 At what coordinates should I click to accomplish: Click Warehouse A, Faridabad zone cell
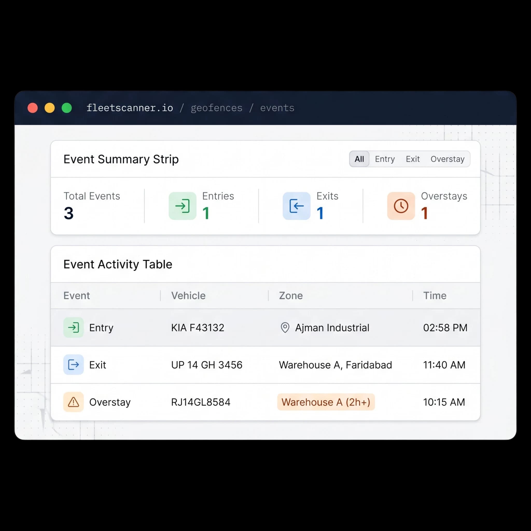(335, 365)
